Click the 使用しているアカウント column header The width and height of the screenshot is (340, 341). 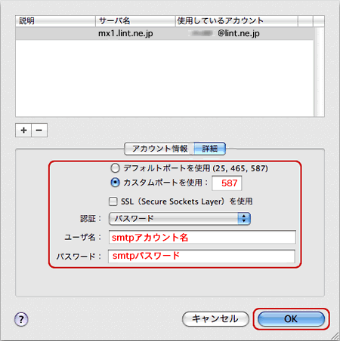pyautogui.click(x=236, y=21)
